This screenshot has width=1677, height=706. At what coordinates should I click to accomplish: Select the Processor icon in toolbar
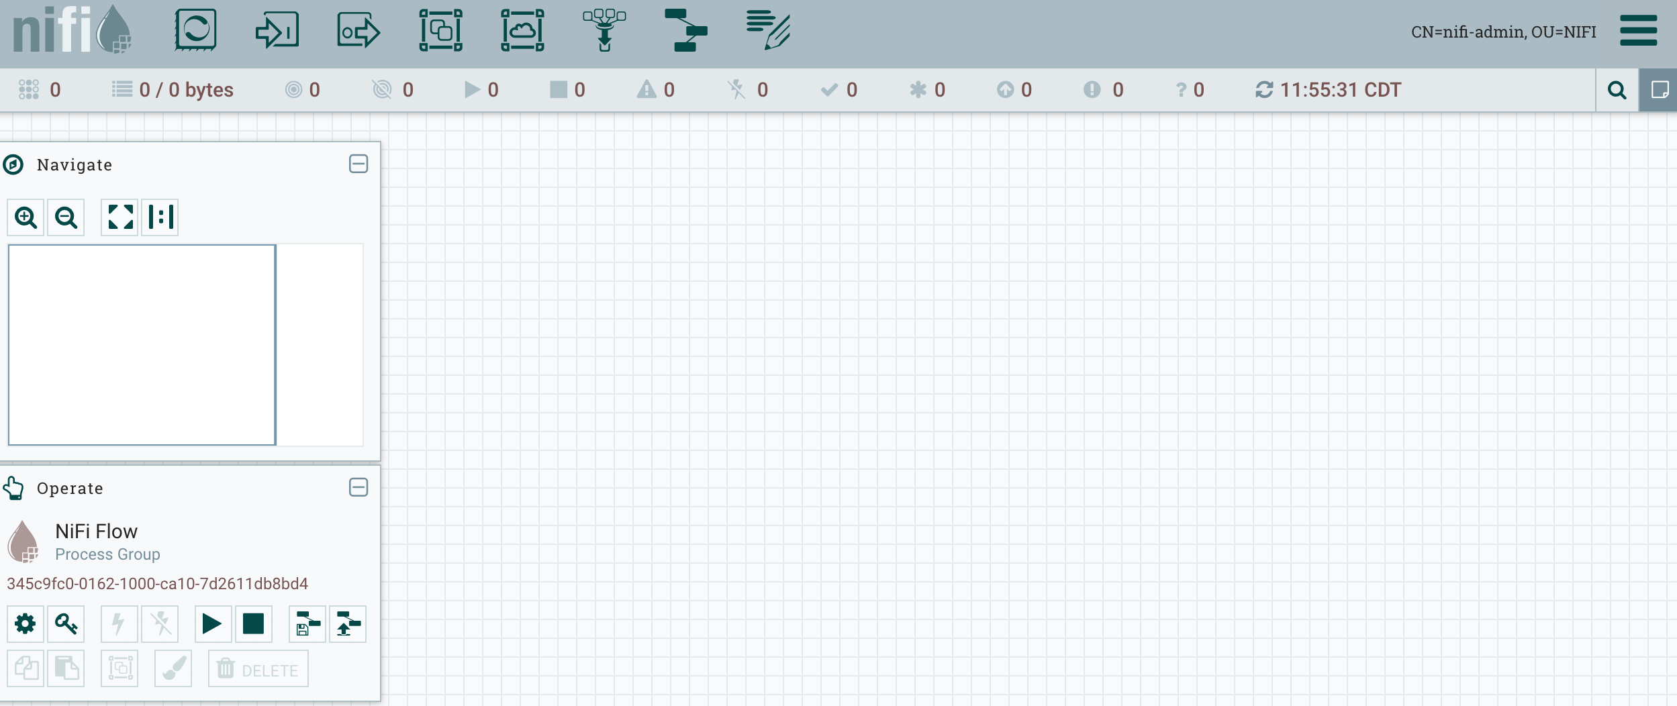pyautogui.click(x=195, y=30)
